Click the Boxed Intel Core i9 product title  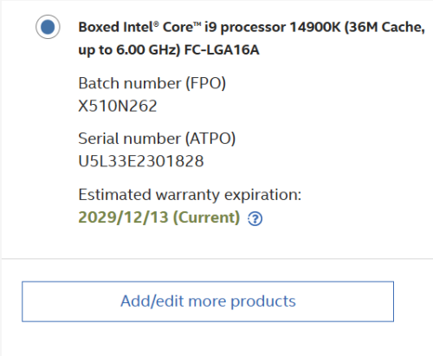click(251, 38)
